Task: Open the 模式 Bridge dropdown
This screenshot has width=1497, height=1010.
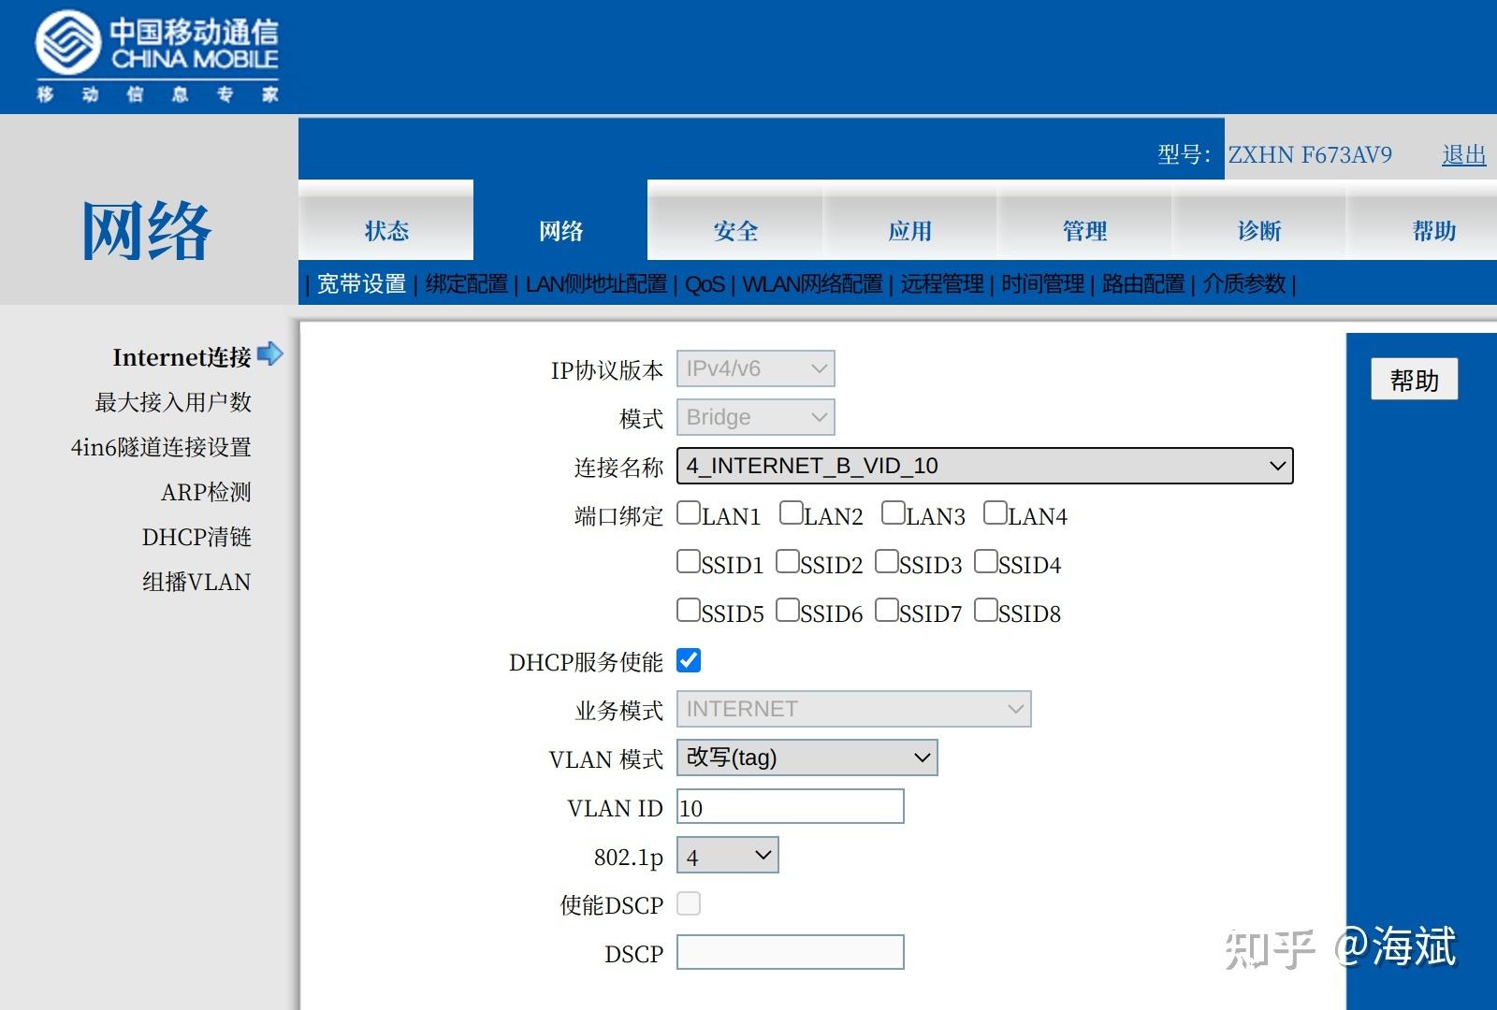Action: [x=756, y=417]
